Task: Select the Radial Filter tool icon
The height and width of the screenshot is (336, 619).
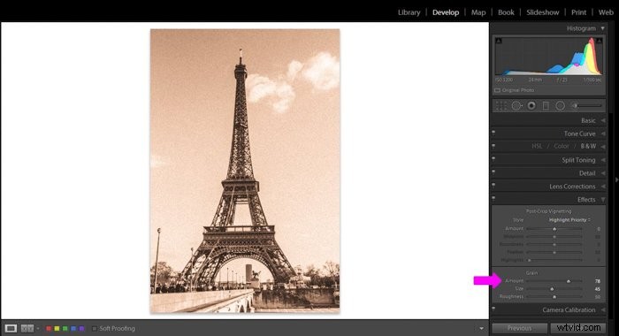Action: [x=560, y=106]
